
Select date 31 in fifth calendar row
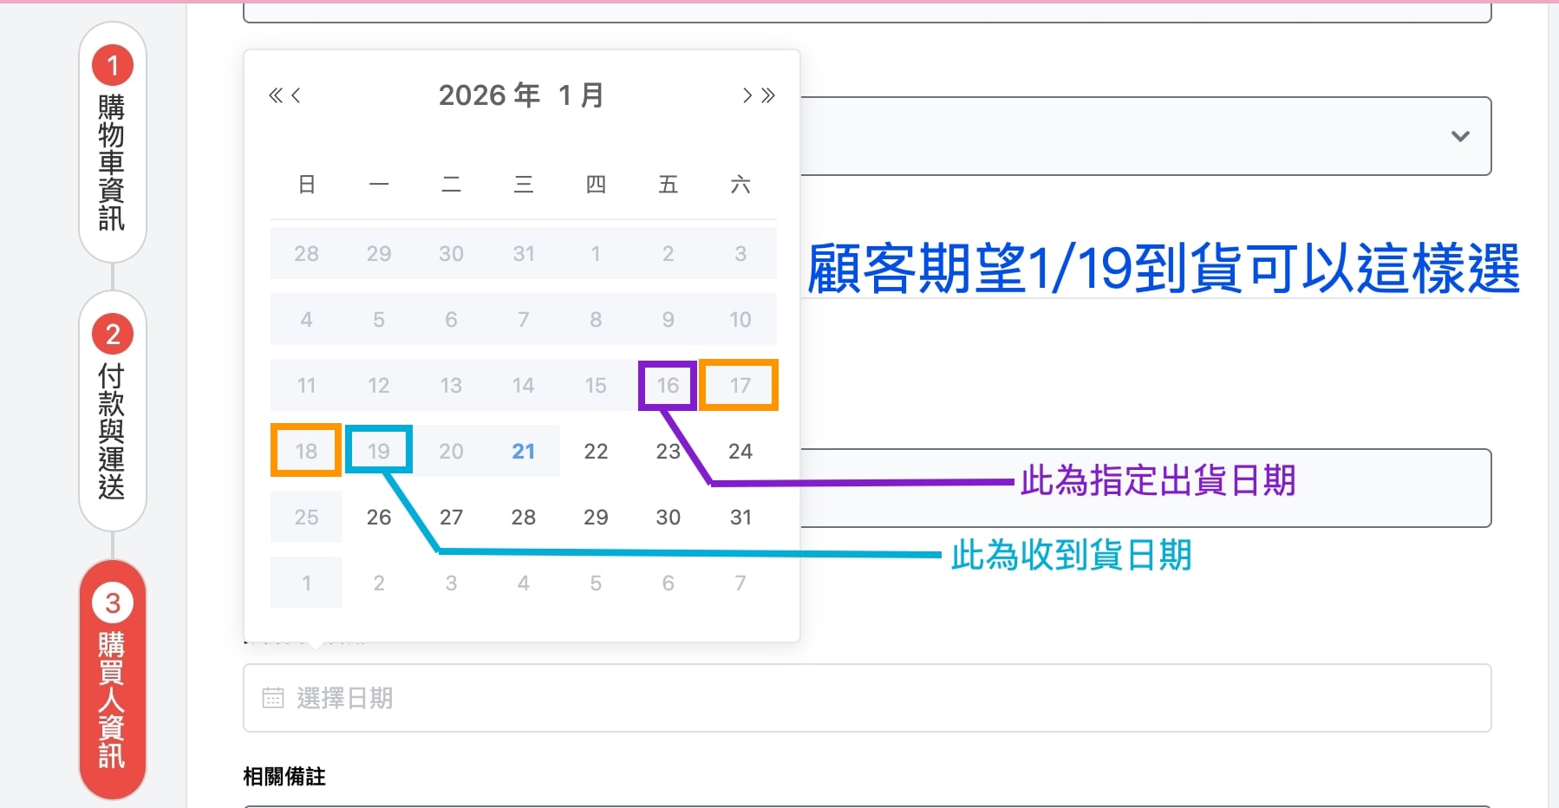coord(740,517)
